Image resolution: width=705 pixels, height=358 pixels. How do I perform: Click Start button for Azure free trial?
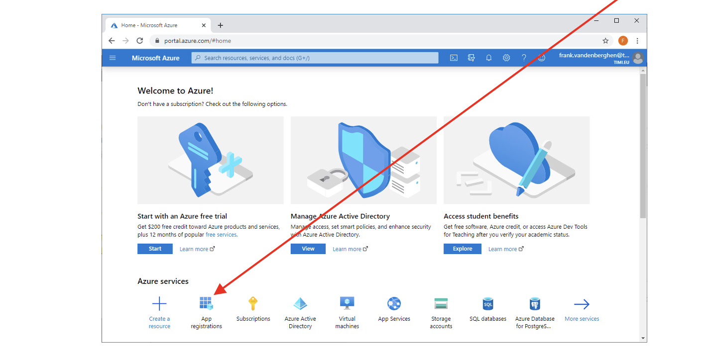coord(155,249)
